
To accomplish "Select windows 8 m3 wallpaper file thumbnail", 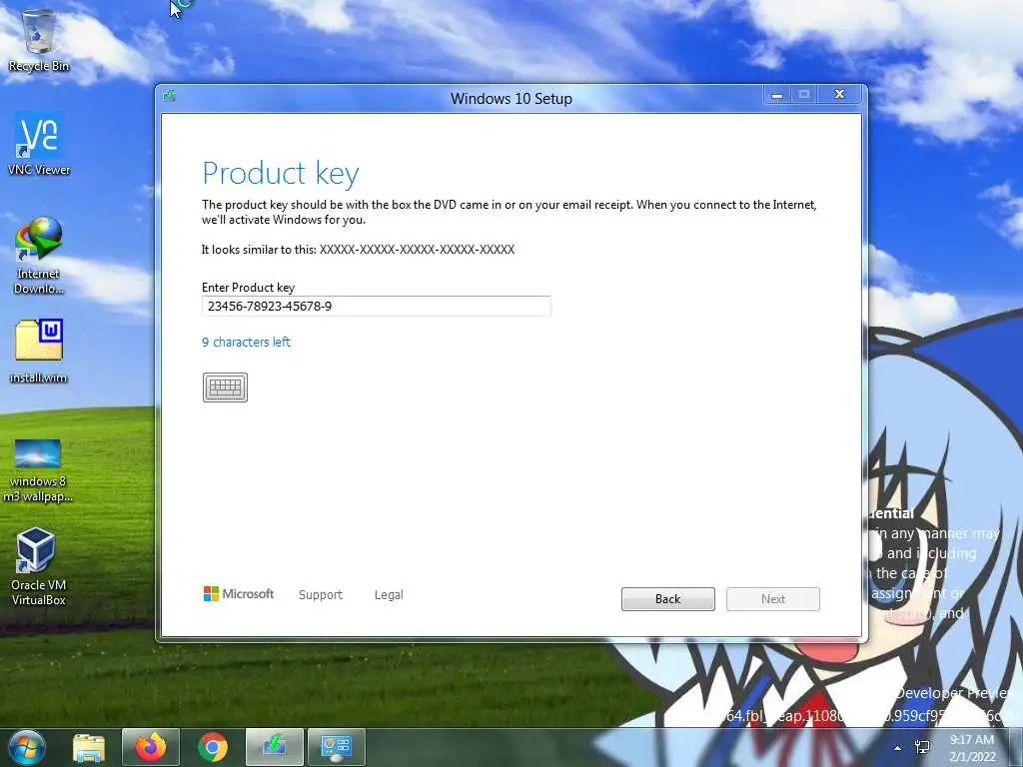I will (x=38, y=471).
